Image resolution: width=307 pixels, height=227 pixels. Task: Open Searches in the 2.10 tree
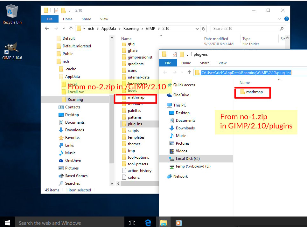click(x=72, y=183)
